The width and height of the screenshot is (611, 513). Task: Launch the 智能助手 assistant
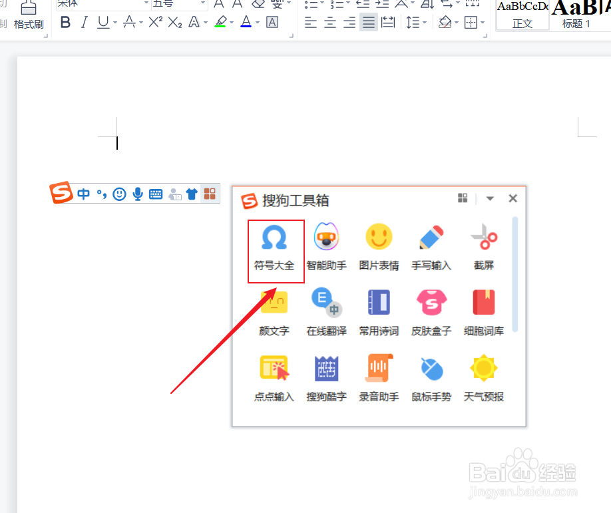point(327,248)
